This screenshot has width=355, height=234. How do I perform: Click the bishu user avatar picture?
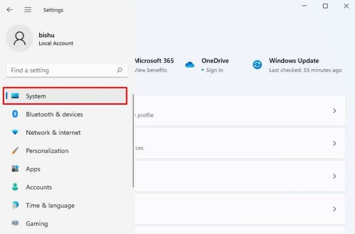[19, 38]
